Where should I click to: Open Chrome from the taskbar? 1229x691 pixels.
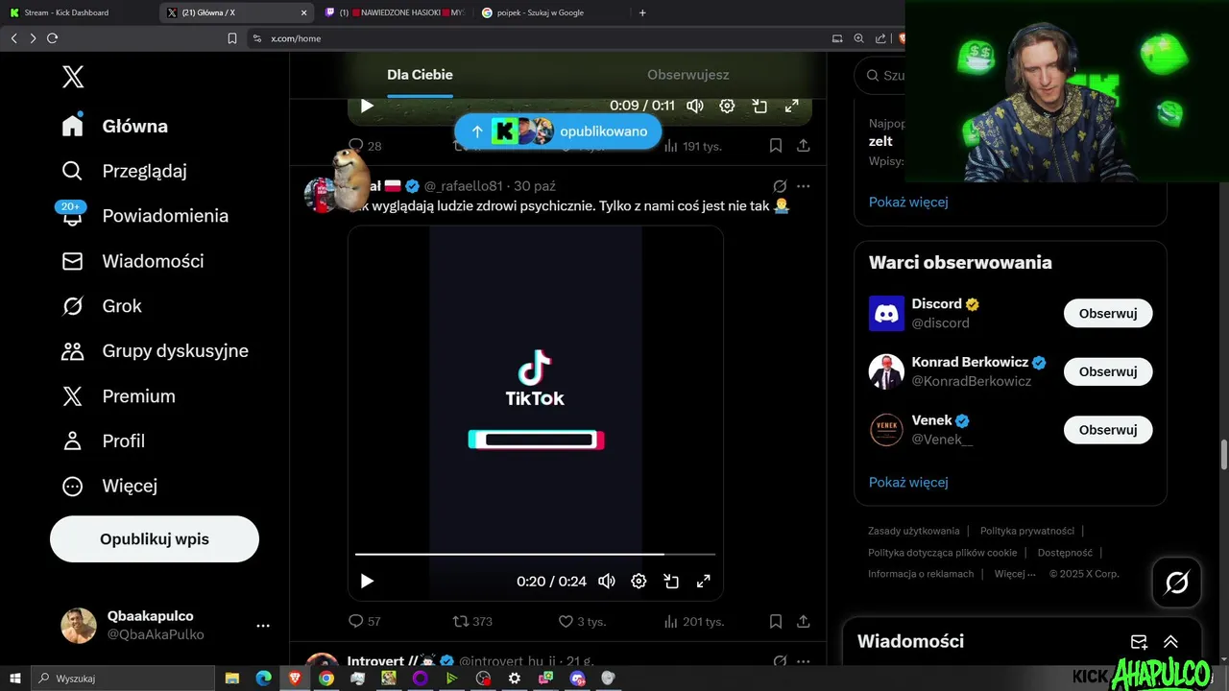pyautogui.click(x=326, y=679)
